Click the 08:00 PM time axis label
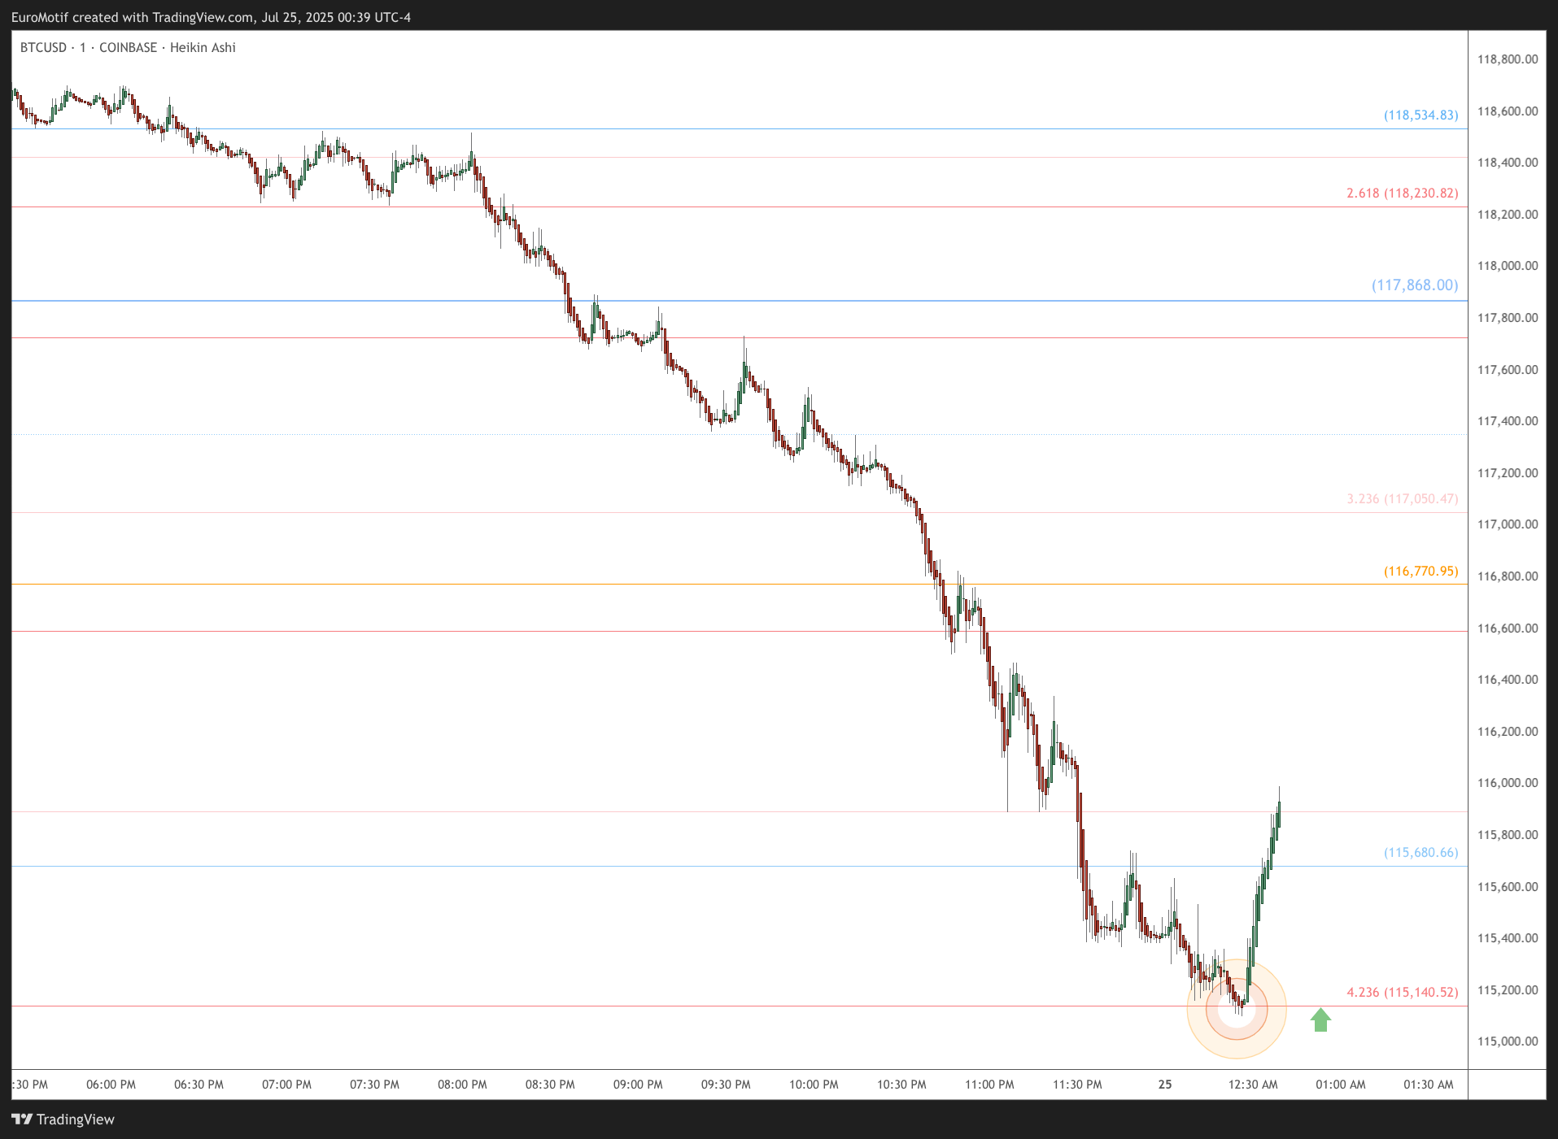 462,1085
